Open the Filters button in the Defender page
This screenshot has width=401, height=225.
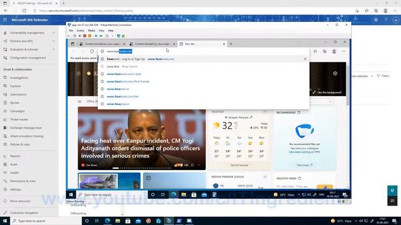tap(383, 76)
